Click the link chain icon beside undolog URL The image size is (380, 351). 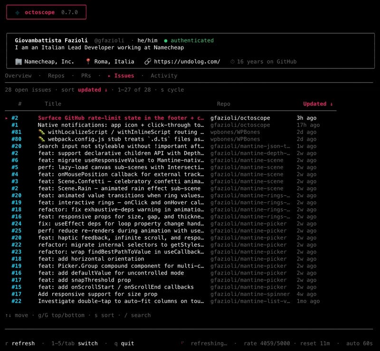(148, 62)
